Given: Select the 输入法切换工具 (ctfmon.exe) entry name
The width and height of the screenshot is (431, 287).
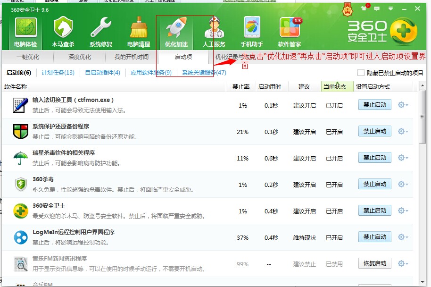Looking at the screenshot, I should click(73, 100).
